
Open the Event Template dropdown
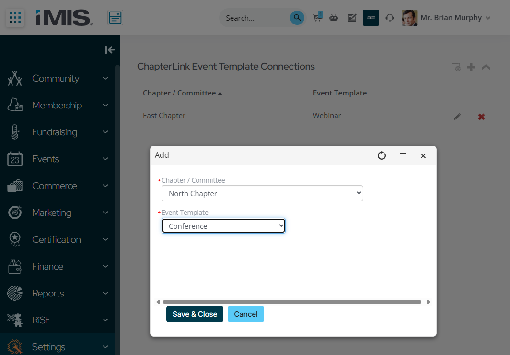coord(223,226)
